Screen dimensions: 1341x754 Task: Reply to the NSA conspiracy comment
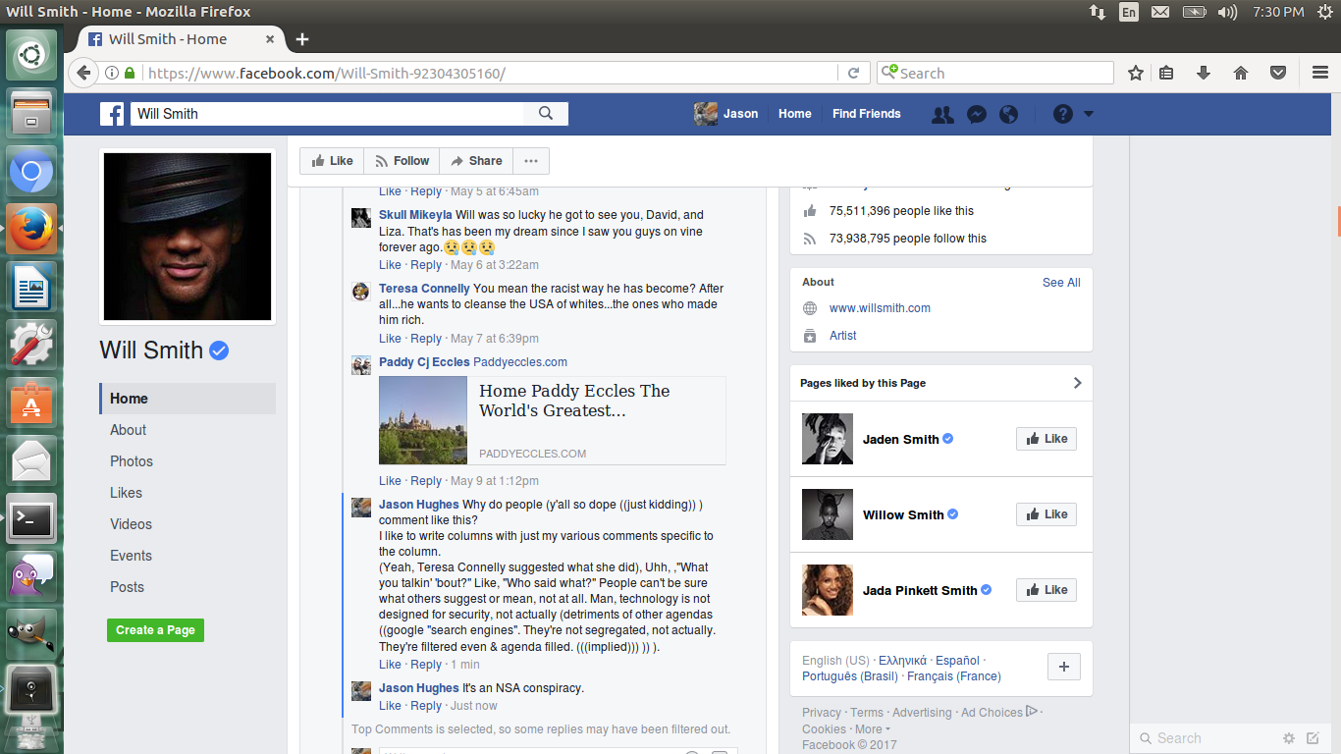(x=426, y=706)
